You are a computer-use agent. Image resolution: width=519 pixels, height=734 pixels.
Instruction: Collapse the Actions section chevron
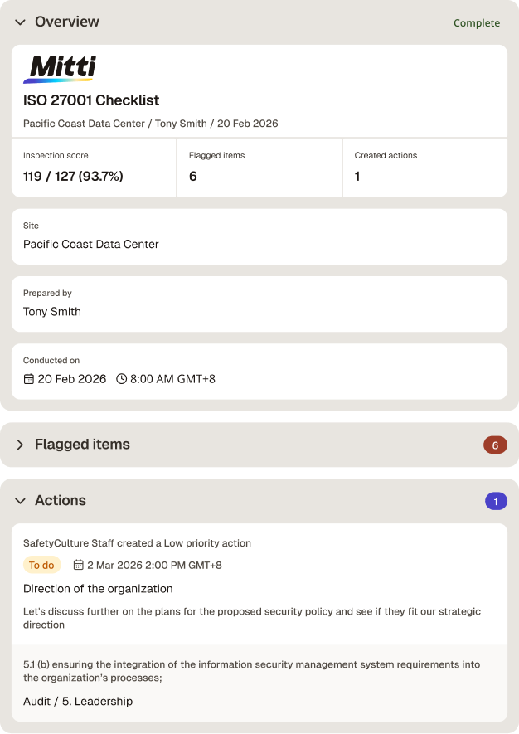pyautogui.click(x=20, y=501)
